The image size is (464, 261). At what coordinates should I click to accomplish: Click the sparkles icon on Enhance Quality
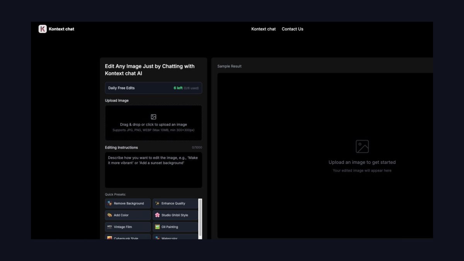[x=157, y=203]
